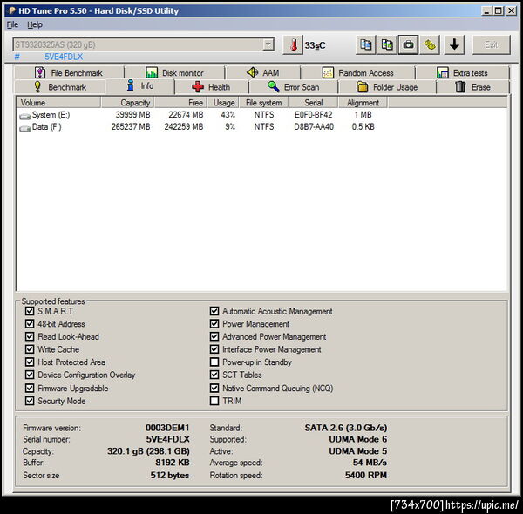This screenshot has height=514, width=523.
Task: Click the Extra tests tab icon
Action: point(443,72)
